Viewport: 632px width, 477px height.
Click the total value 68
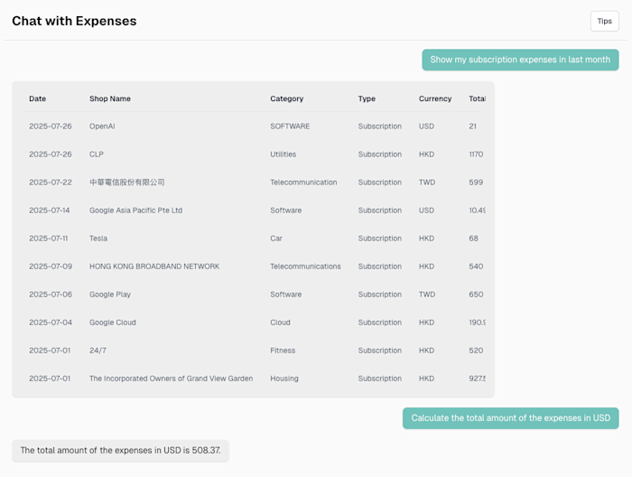coord(473,238)
